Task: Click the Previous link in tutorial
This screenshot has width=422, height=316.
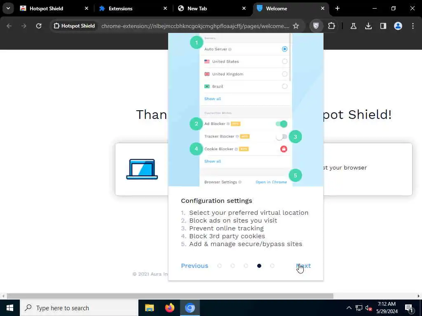Action: pyautogui.click(x=195, y=265)
